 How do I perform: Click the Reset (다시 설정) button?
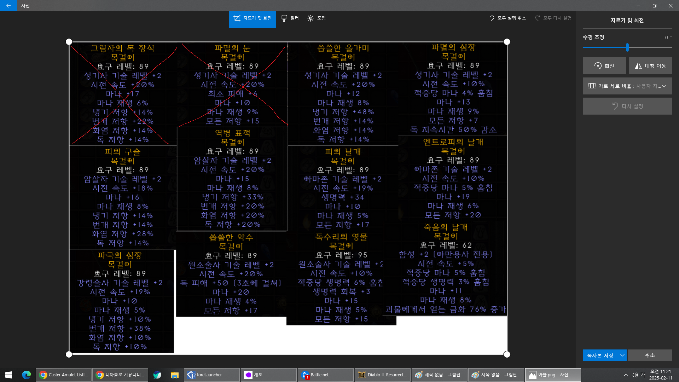tap(627, 106)
